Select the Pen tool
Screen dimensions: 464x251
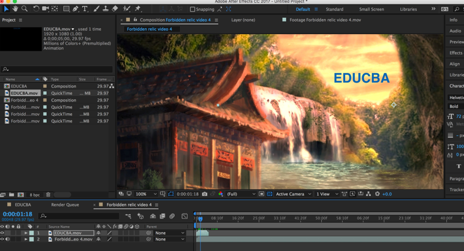pyautogui.click(x=76, y=9)
